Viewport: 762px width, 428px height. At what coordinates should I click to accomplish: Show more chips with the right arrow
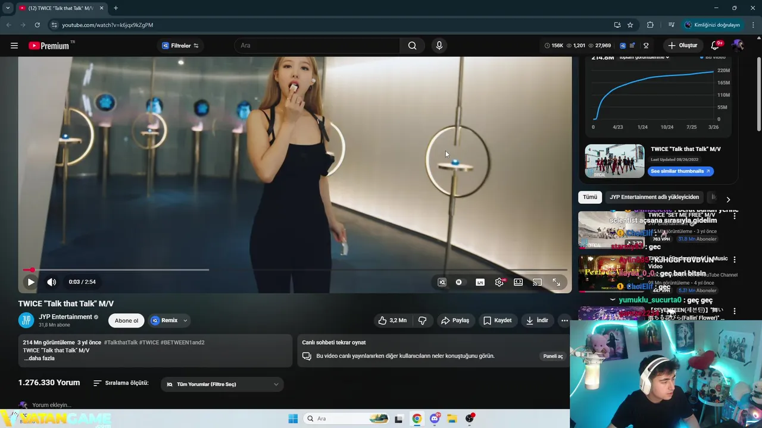pos(728,199)
